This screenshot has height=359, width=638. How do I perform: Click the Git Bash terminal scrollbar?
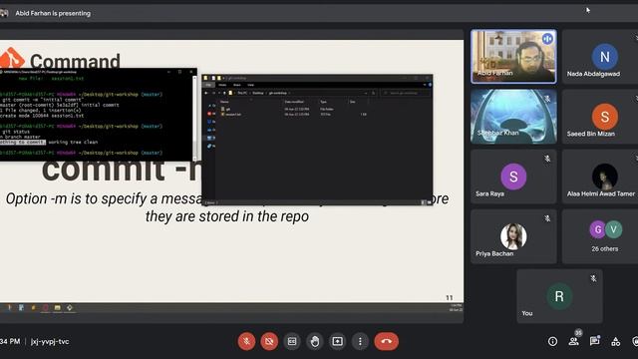click(x=194, y=118)
